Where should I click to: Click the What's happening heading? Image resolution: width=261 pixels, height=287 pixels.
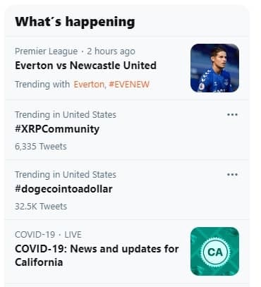pyautogui.click(x=75, y=23)
